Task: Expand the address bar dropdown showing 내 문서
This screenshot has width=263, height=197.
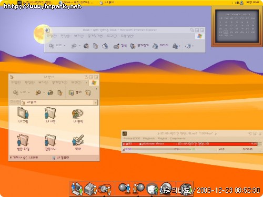Action: (x=96, y=102)
